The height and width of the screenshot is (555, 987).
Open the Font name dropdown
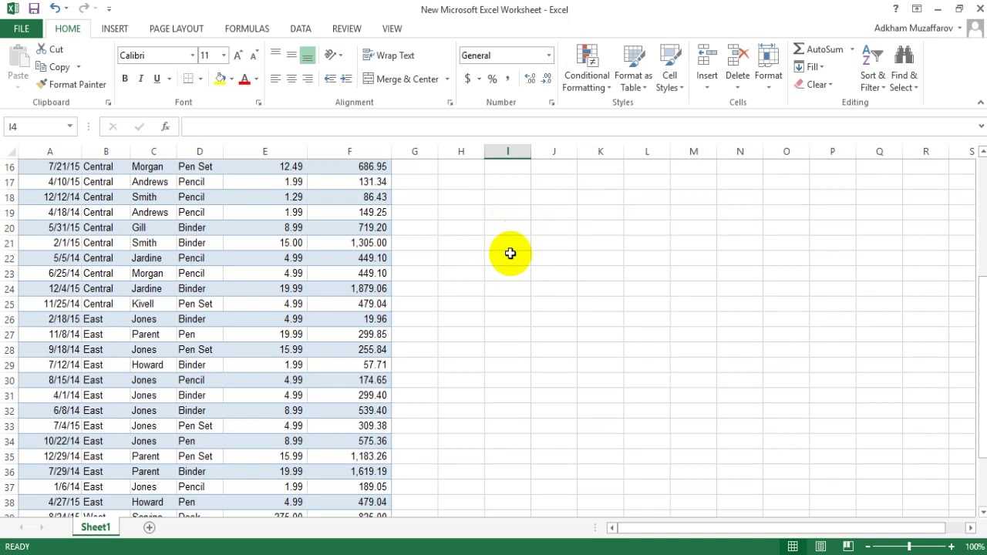[x=193, y=55]
